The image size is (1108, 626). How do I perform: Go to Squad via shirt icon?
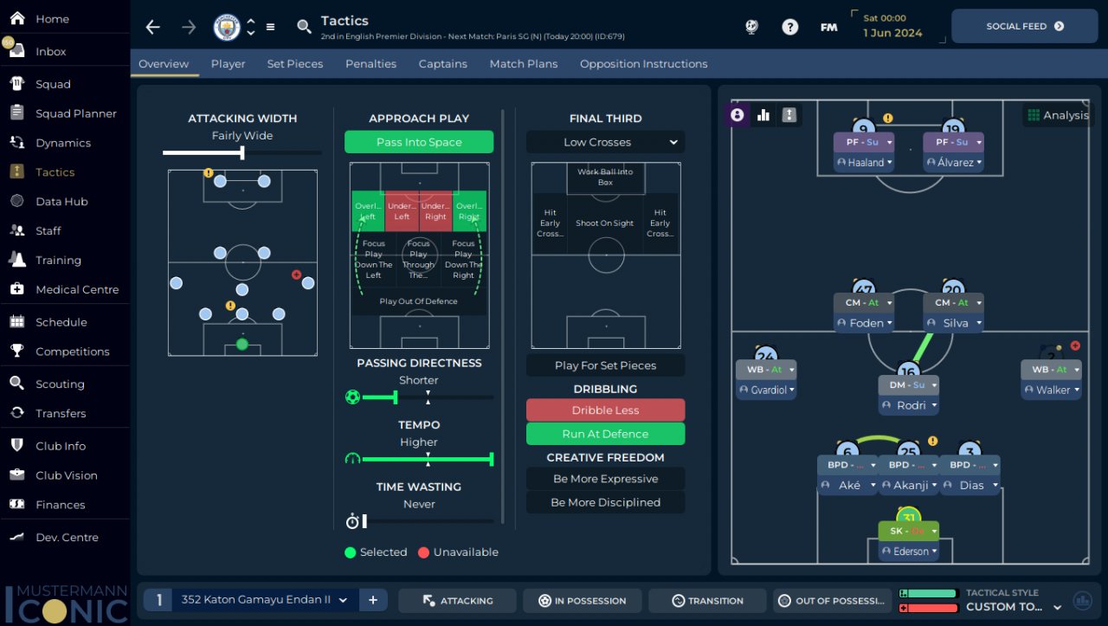point(16,84)
